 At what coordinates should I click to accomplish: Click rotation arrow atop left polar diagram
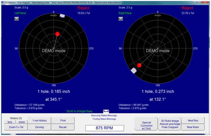click(53, 15)
